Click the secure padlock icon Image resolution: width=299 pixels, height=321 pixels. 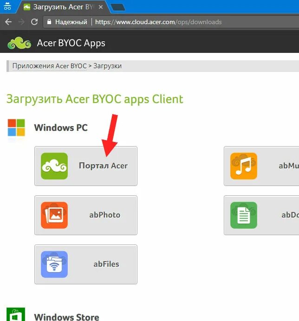[x=49, y=22]
